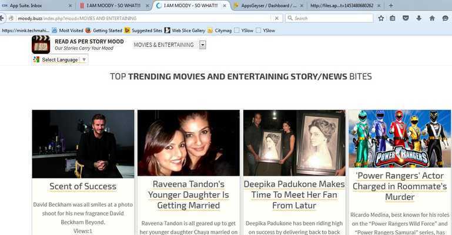452x235 pixels.
Task: Switch to the App Suite Inbox tab
Action: [x=35, y=5]
